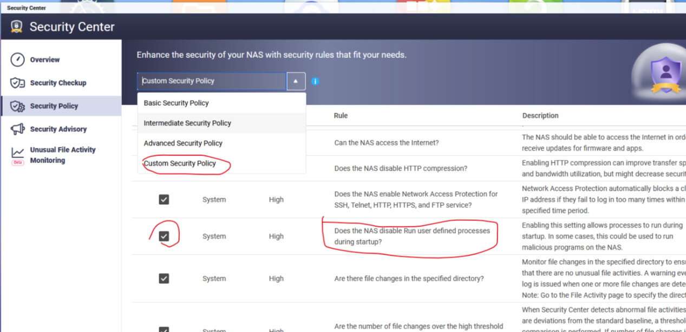Click the blue info icon beside policy dropdown
The height and width of the screenshot is (332, 686).
315,81
